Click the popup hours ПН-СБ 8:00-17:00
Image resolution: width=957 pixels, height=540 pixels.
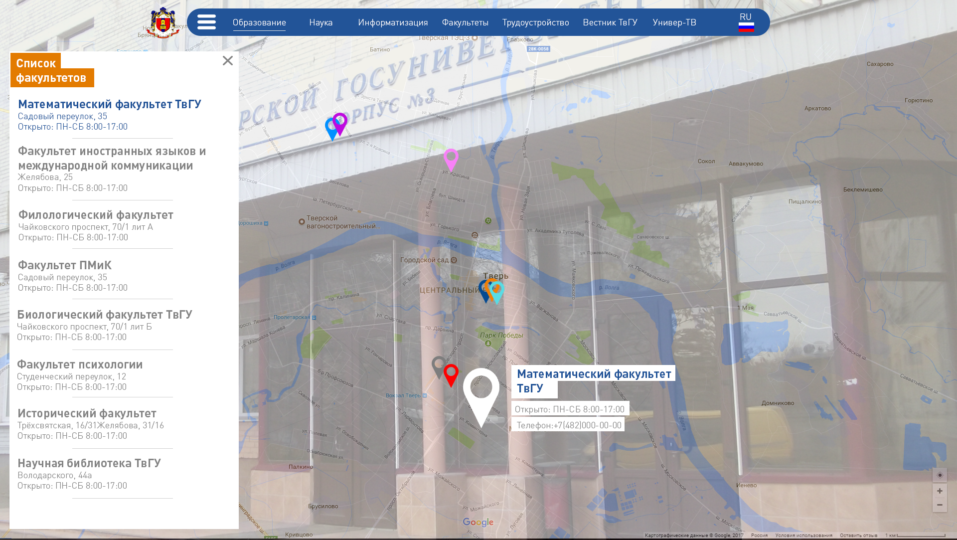pyautogui.click(x=589, y=409)
